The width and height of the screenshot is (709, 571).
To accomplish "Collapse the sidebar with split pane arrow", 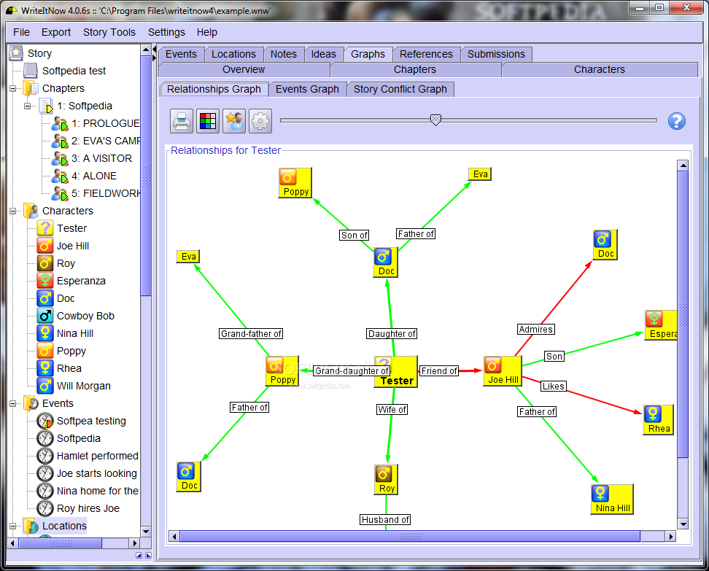I will click(154, 49).
